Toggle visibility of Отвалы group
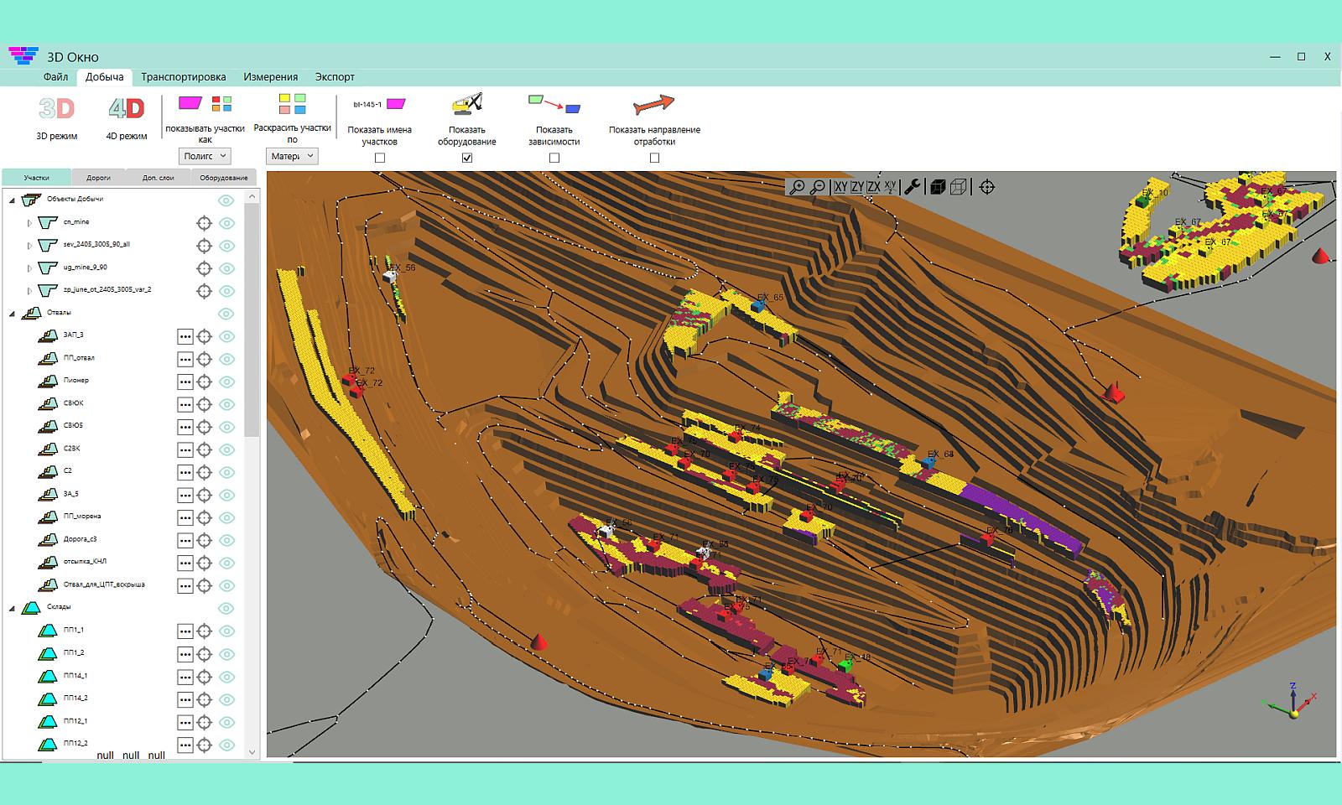The width and height of the screenshot is (1342, 805). (x=226, y=314)
